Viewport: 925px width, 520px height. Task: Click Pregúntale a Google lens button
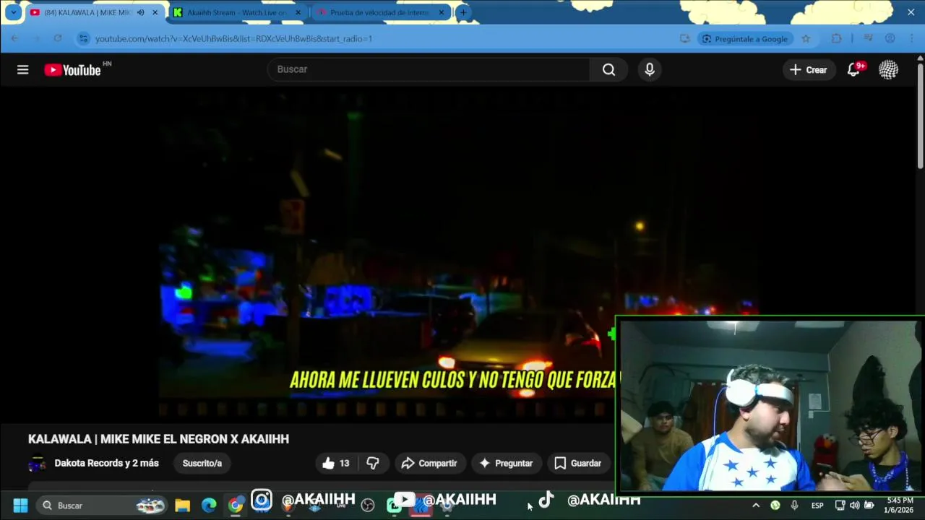click(x=744, y=38)
